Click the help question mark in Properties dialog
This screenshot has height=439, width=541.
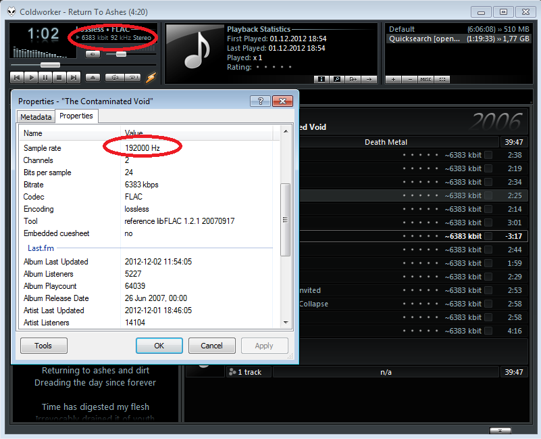point(261,101)
